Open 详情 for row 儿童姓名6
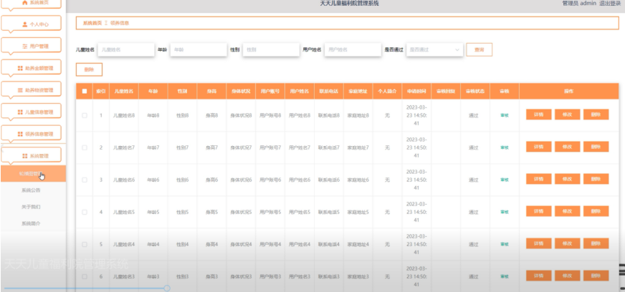Screen dimensions: 625x292 tap(538, 179)
